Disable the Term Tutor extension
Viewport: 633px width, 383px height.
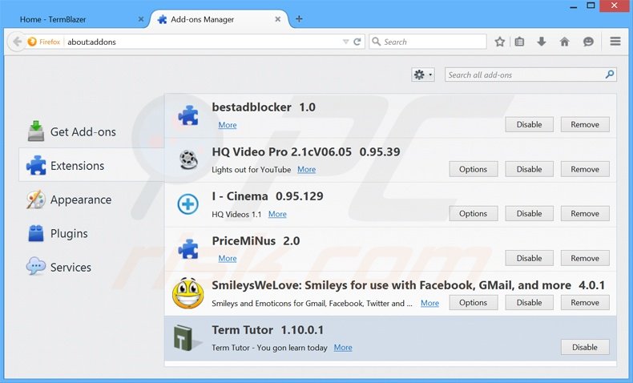[585, 347]
